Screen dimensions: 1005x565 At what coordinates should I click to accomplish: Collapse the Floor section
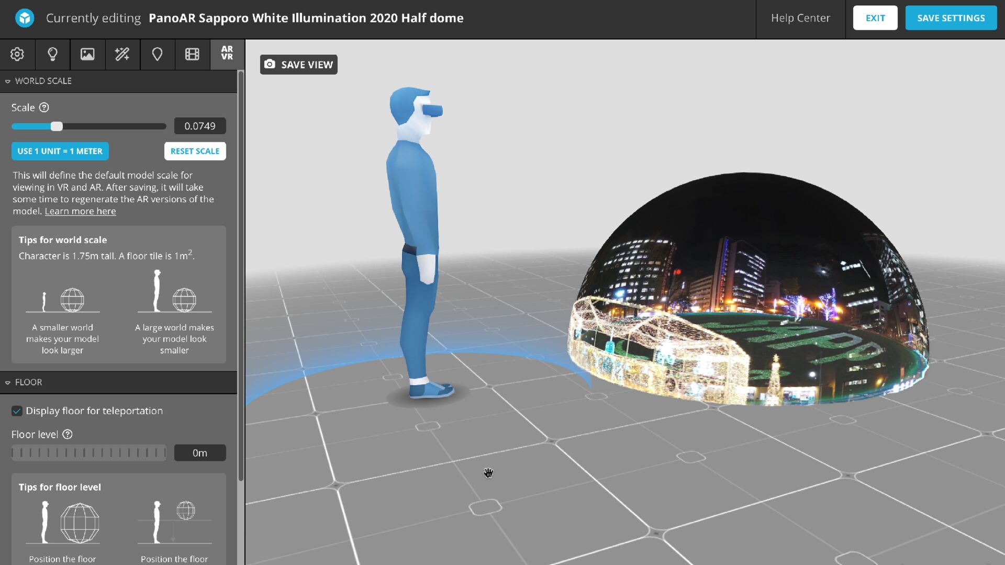pyautogui.click(x=8, y=382)
